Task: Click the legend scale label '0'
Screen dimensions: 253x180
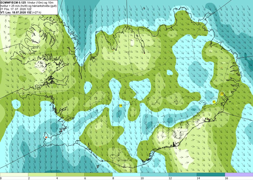Action: [x=1, y=178]
